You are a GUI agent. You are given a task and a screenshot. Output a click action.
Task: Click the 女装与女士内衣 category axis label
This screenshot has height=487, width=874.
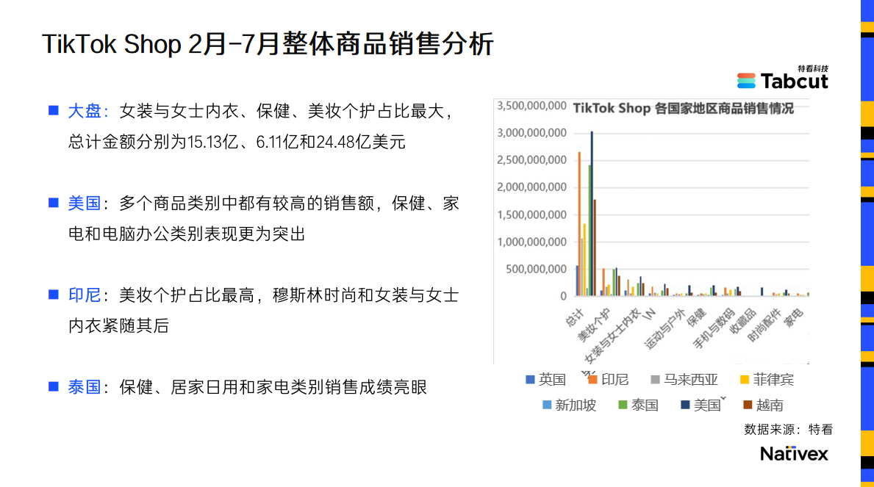(x=612, y=336)
